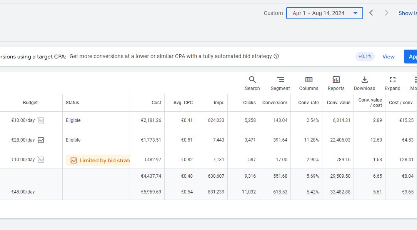Click the €48.00/day total budget cell
This screenshot has width=417, height=230.
pyautogui.click(x=23, y=192)
